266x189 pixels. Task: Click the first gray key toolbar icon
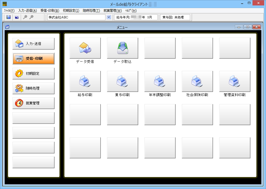click(x=25, y=17)
